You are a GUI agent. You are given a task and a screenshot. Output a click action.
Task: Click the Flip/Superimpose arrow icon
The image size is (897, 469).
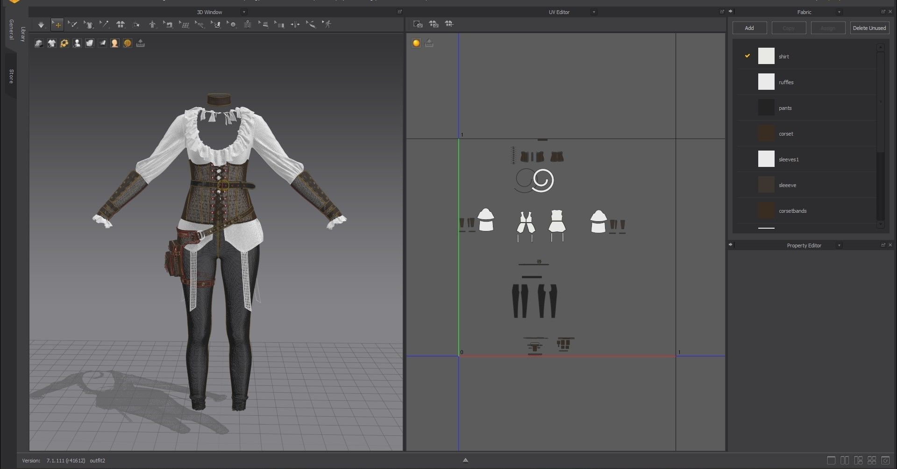tap(136, 24)
